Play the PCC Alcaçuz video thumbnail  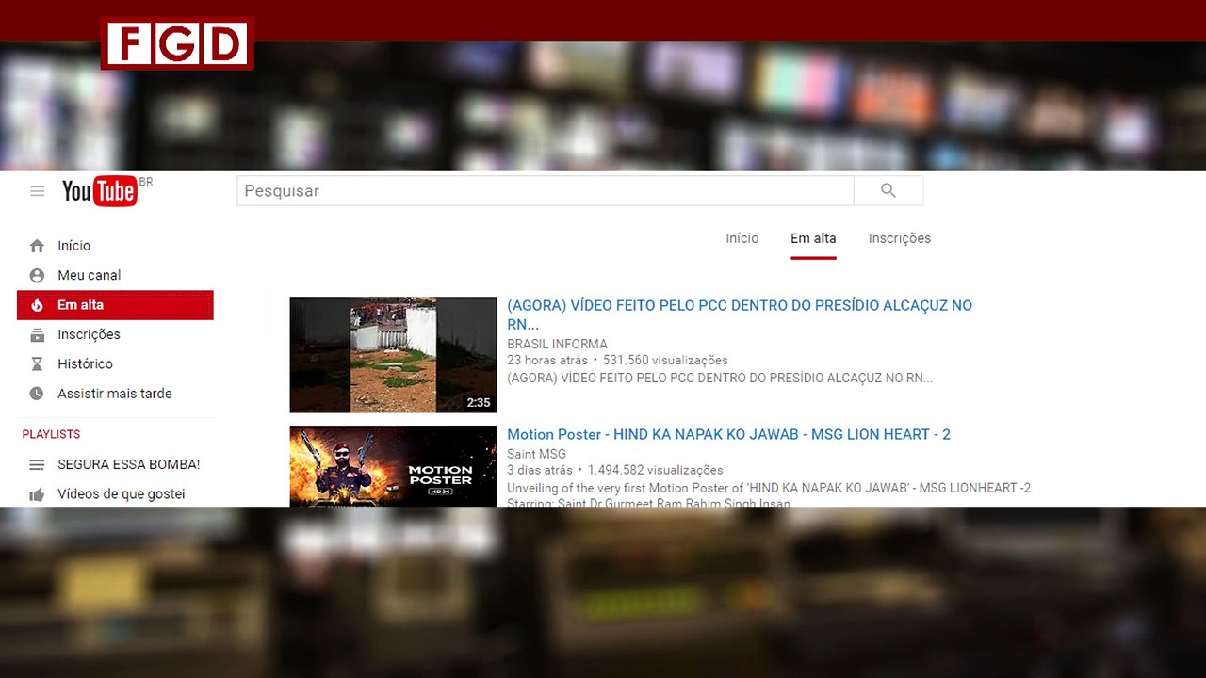click(x=393, y=355)
